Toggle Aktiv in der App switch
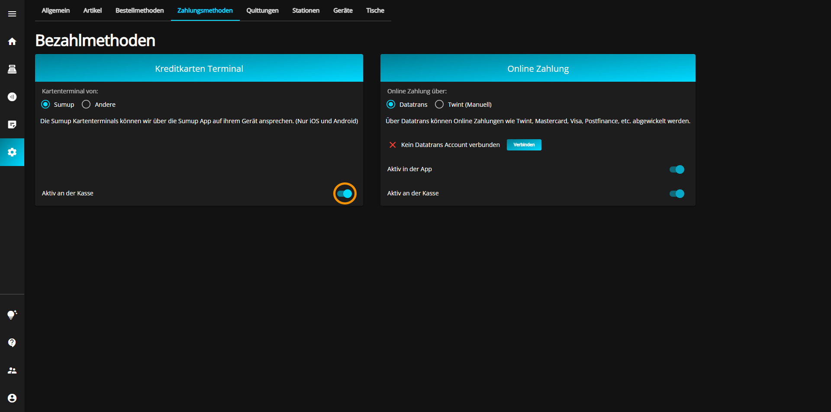This screenshot has height=412, width=831. [x=677, y=169]
